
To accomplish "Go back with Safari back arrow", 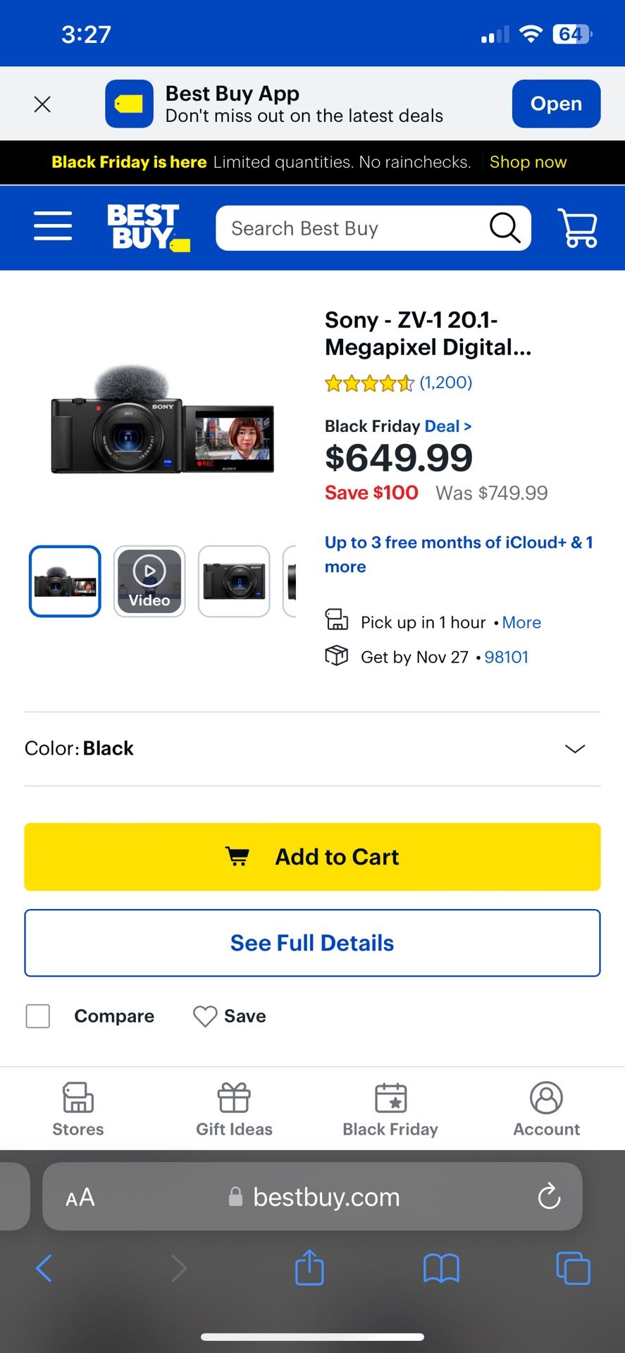I will (44, 1268).
